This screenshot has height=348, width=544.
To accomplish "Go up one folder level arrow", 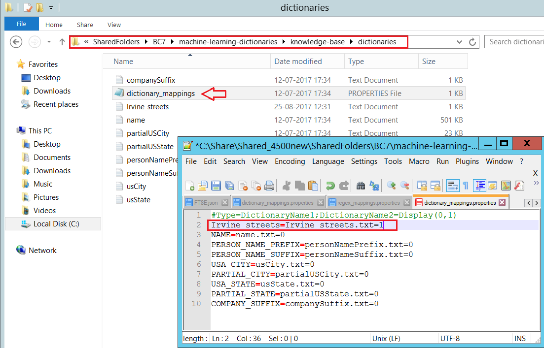I will click(62, 42).
